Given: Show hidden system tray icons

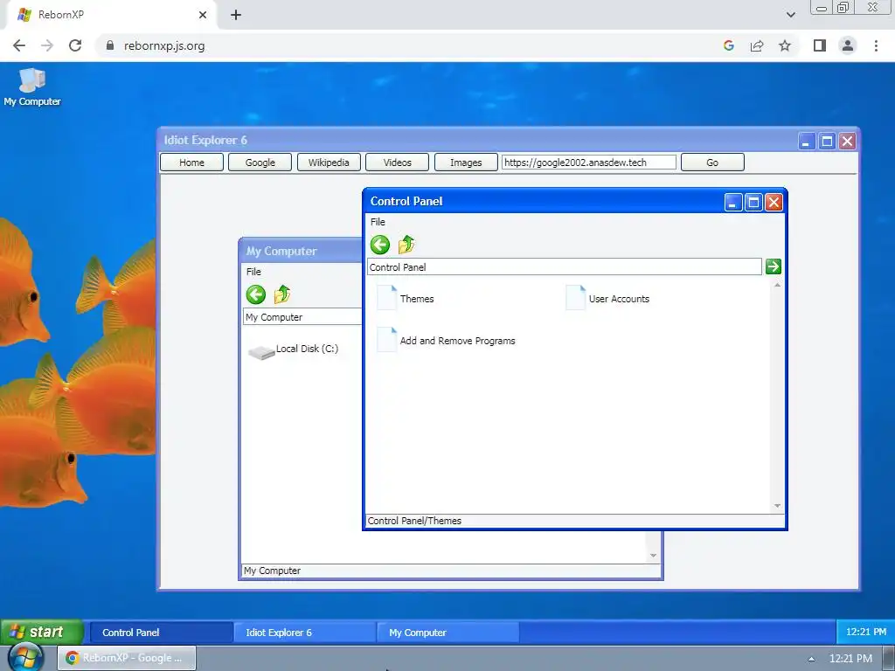Looking at the screenshot, I should coord(811,659).
